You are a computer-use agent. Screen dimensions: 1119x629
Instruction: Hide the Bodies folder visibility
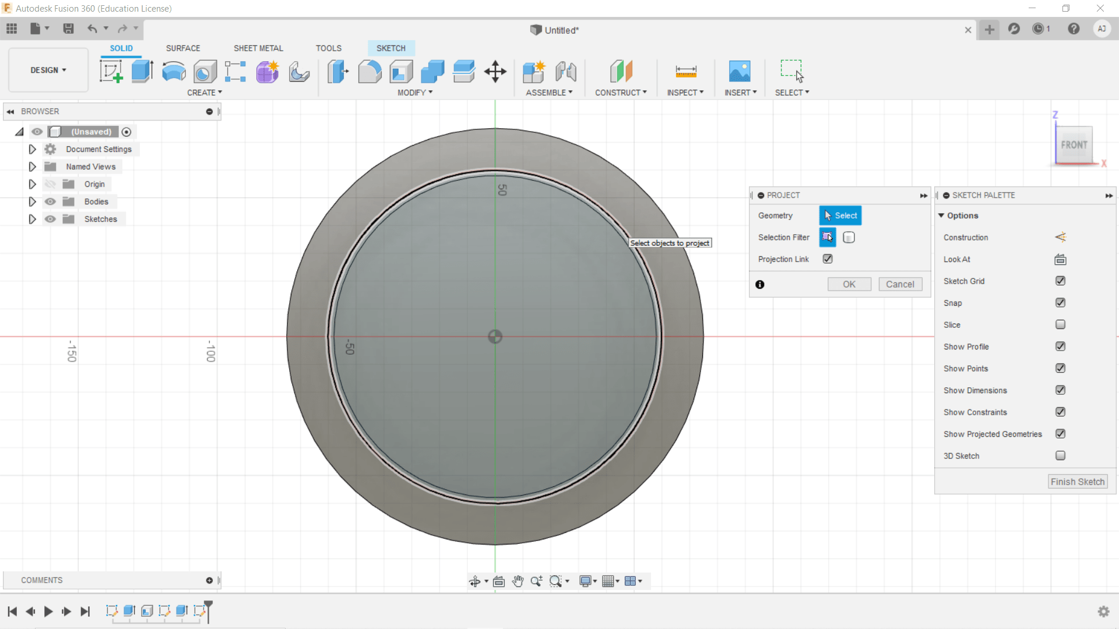51,202
